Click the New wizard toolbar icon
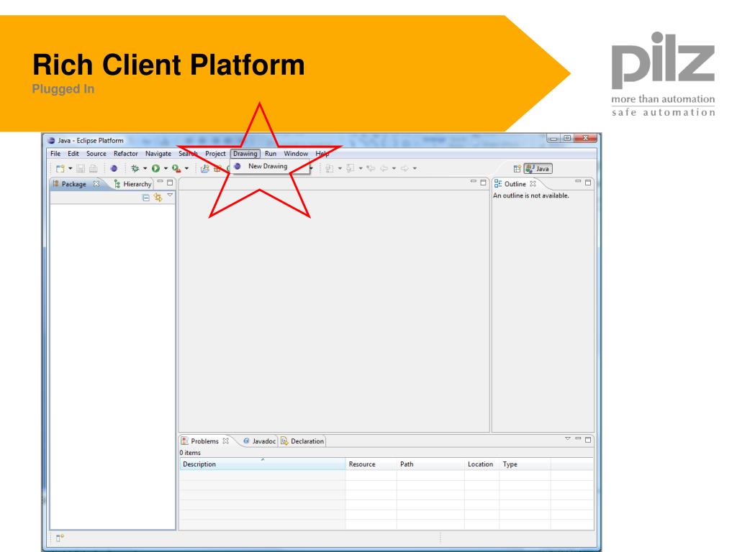This screenshot has width=737, height=552. (60, 168)
